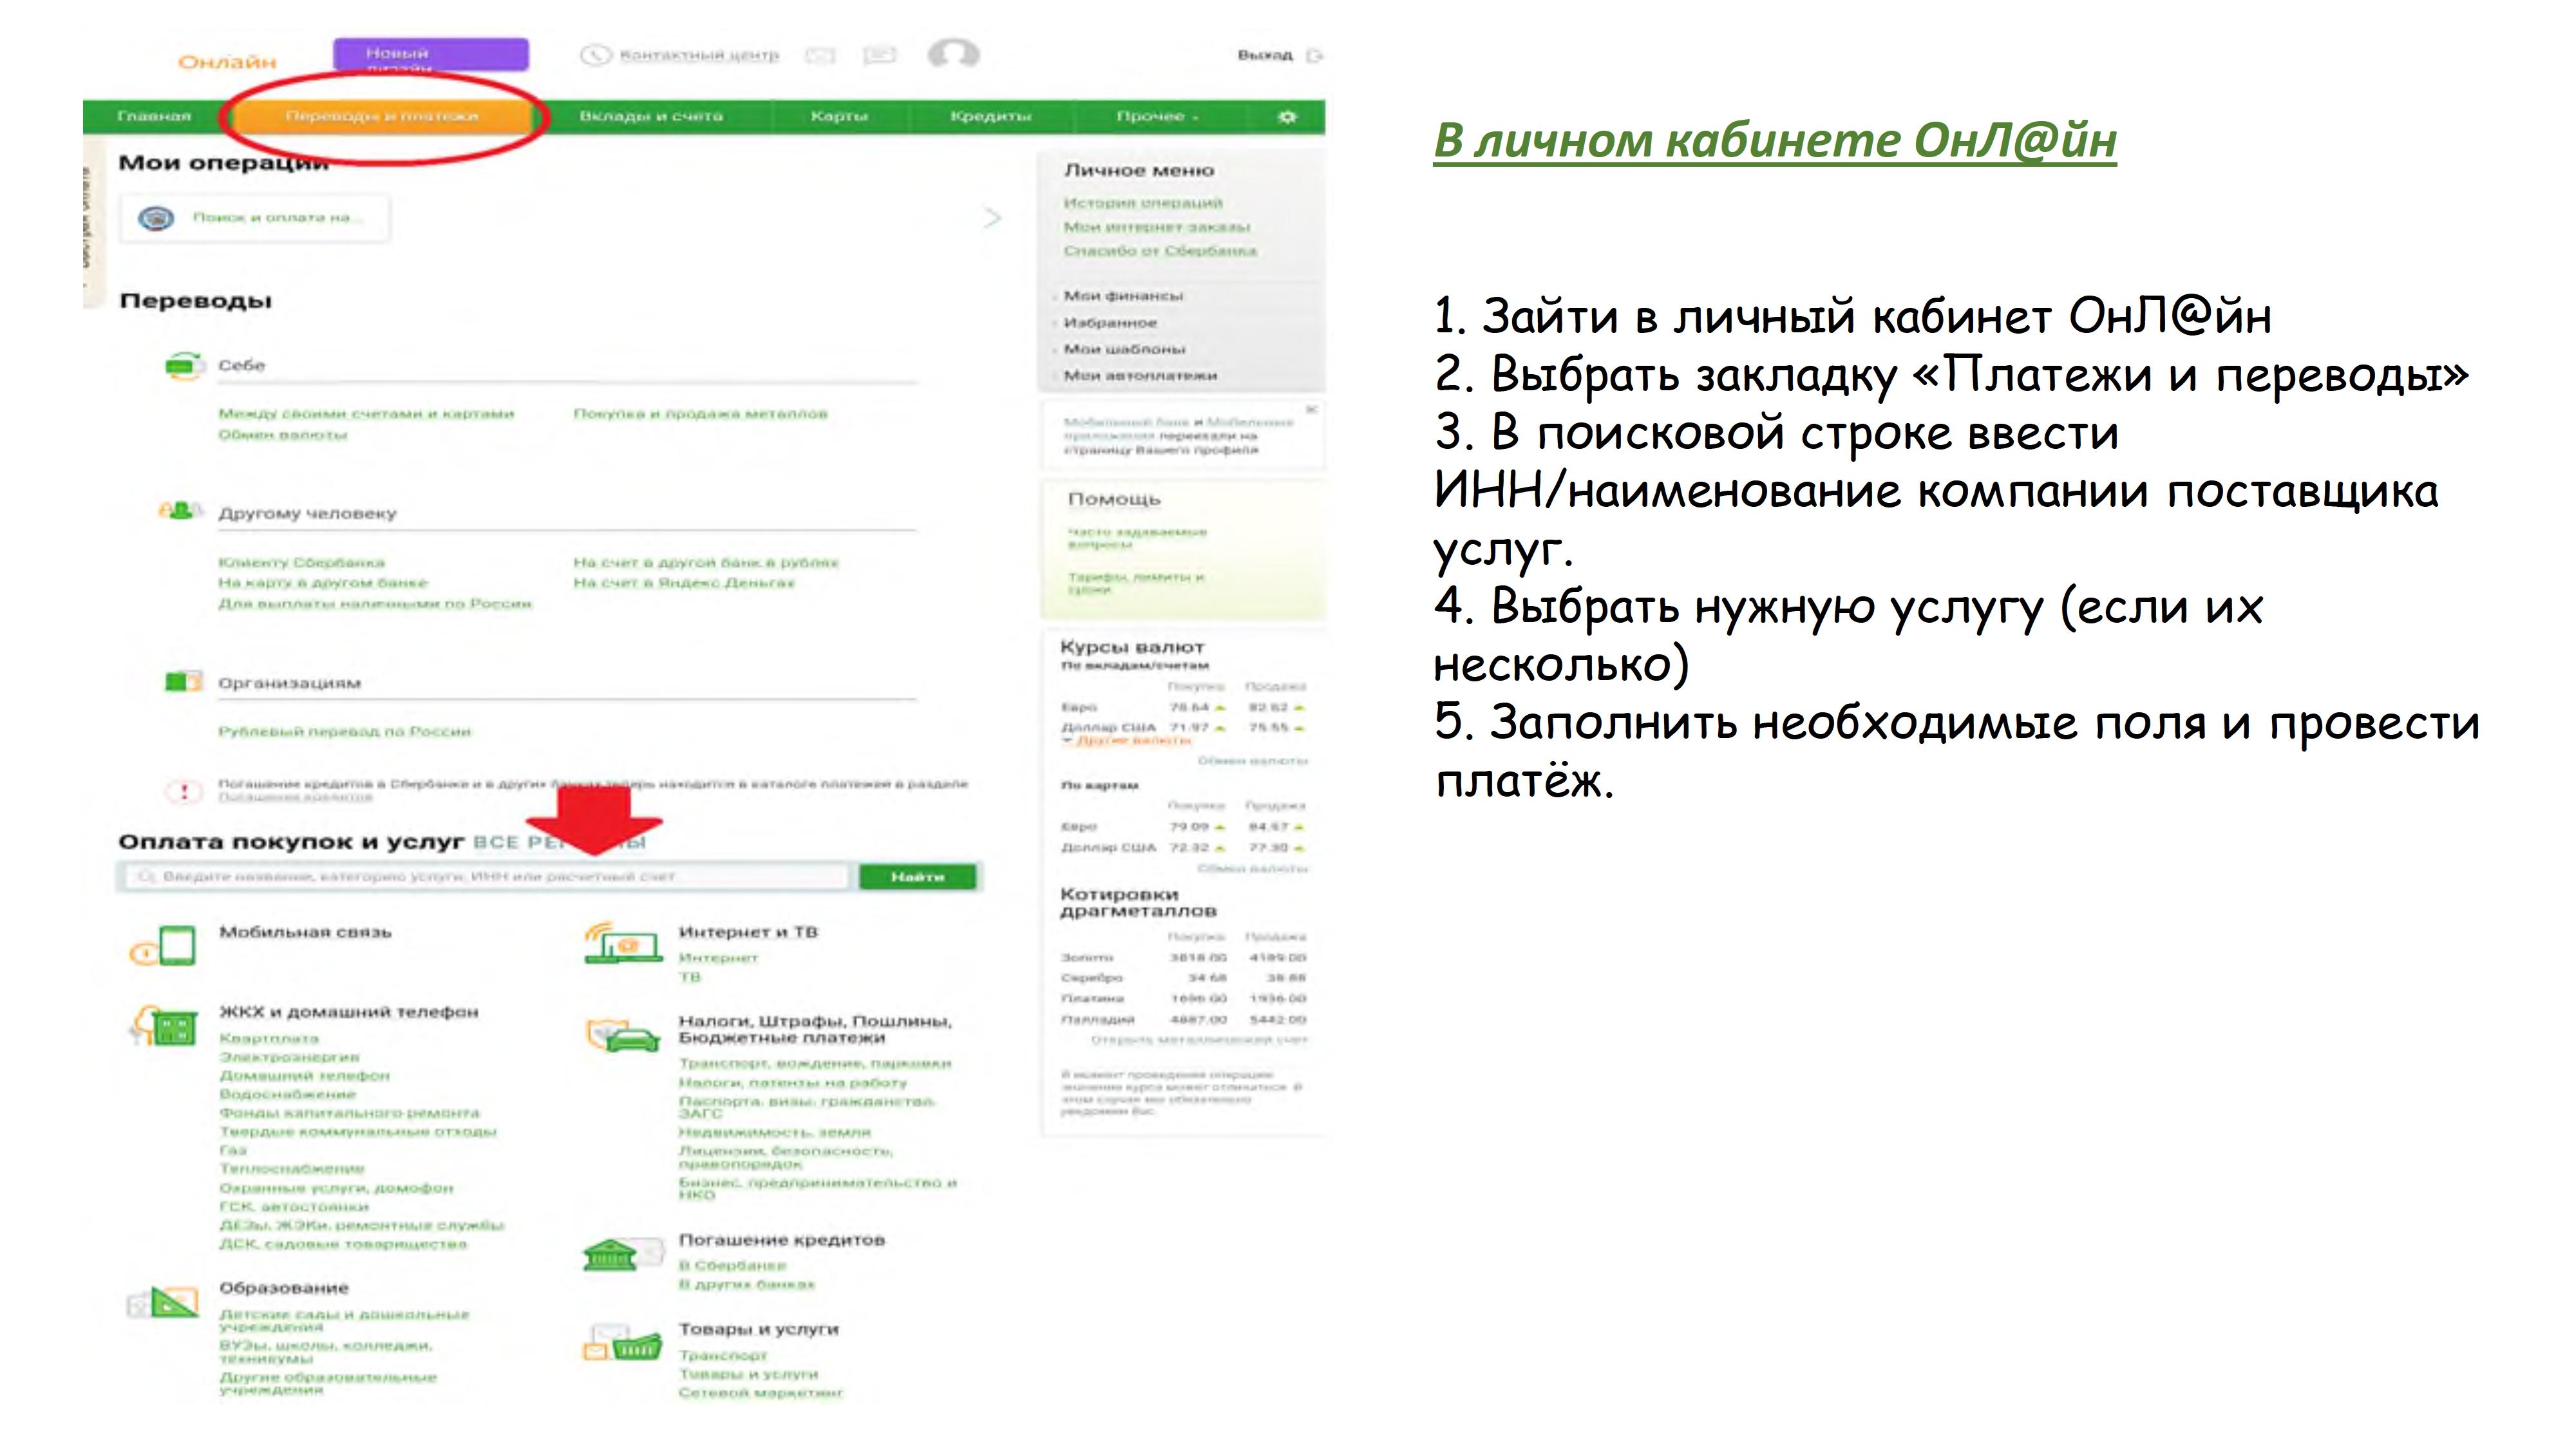This screenshot has width=2576, height=1449.
Task: Open Тарифы, лимиты и сроки help link
Action: 1136,584
